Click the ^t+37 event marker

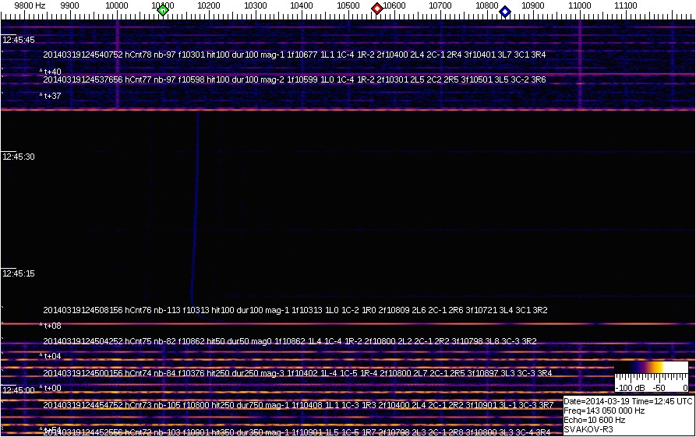point(51,97)
